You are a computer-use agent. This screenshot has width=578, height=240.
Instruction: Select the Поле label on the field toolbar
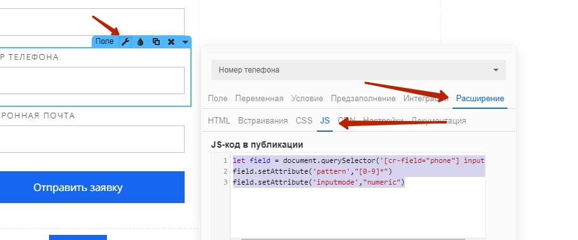tap(104, 41)
